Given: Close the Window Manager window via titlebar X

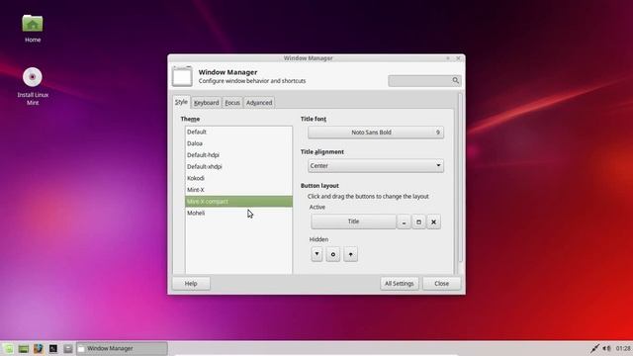Looking at the screenshot, I should pyautogui.click(x=458, y=58).
